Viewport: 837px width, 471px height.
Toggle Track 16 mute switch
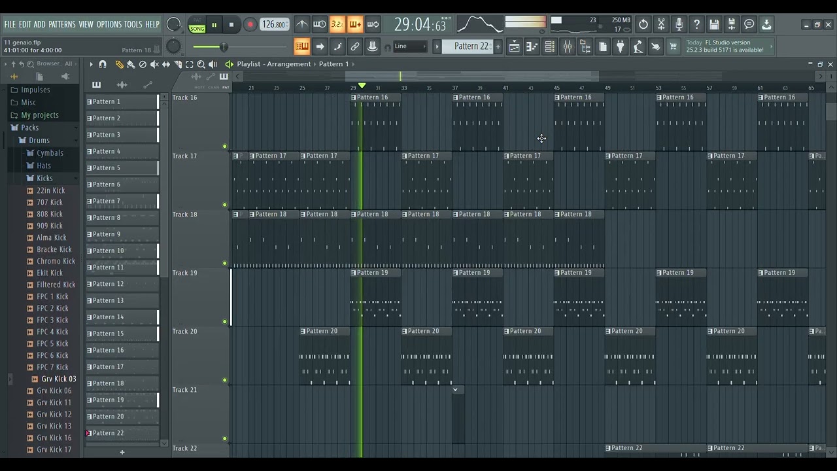225,147
